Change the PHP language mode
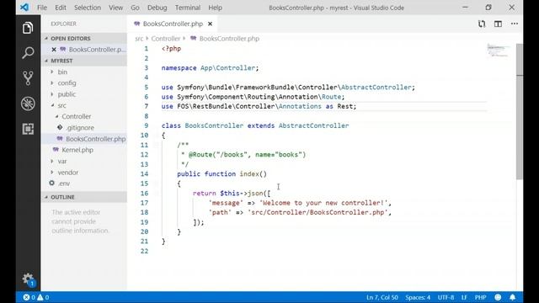This screenshot has height=303, width=539. [481, 297]
